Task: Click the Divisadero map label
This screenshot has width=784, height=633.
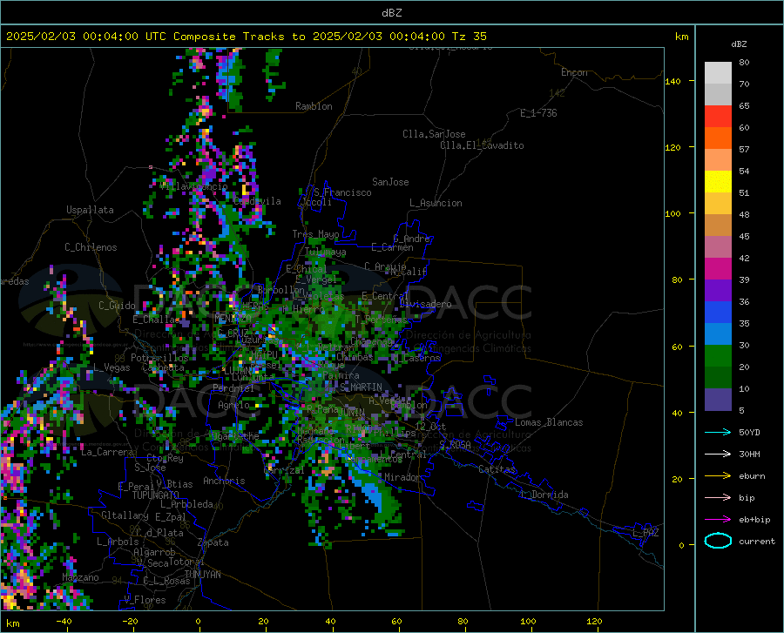Action: pyautogui.click(x=425, y=304)
